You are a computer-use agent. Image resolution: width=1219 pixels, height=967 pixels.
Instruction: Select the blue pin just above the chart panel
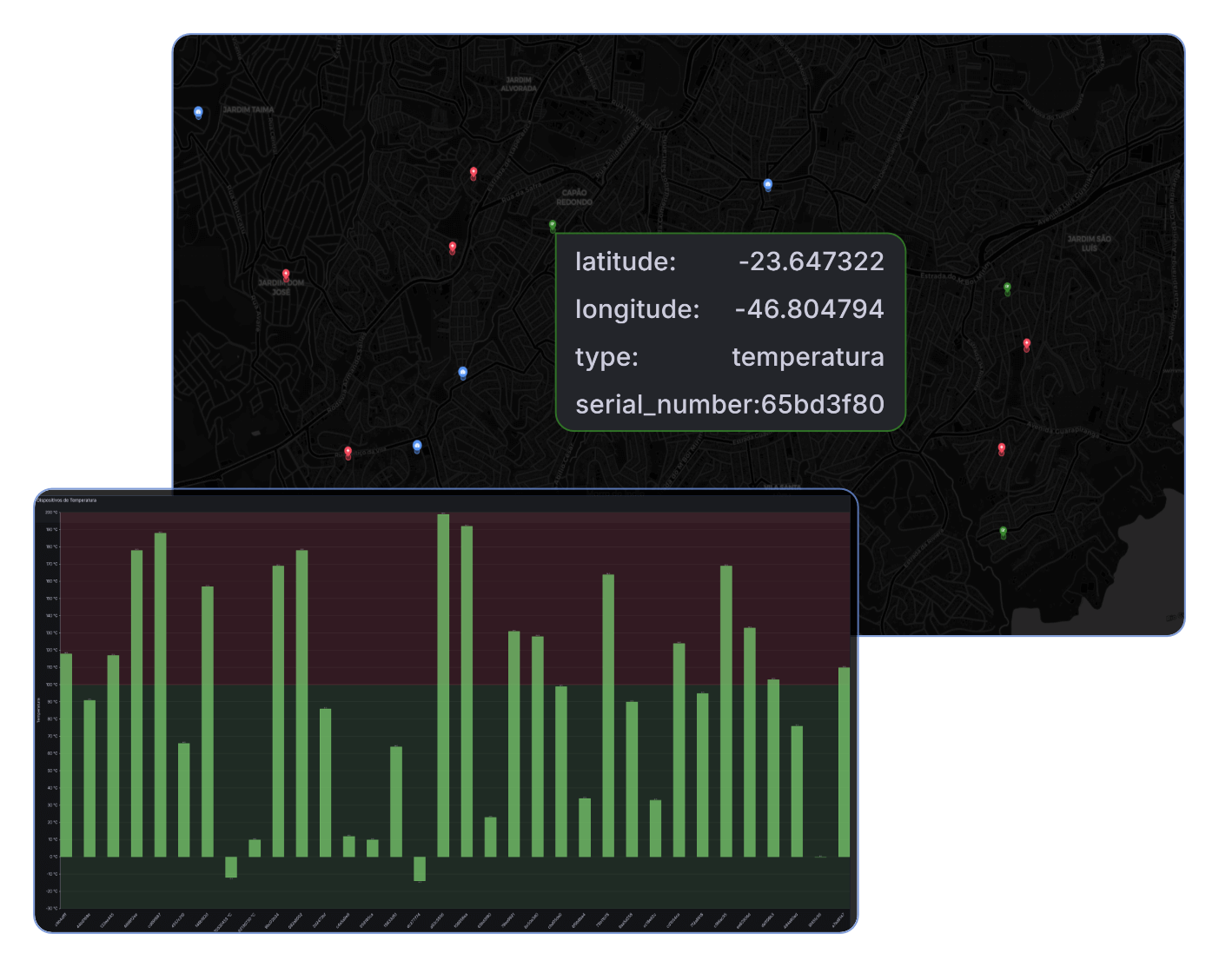417,447
